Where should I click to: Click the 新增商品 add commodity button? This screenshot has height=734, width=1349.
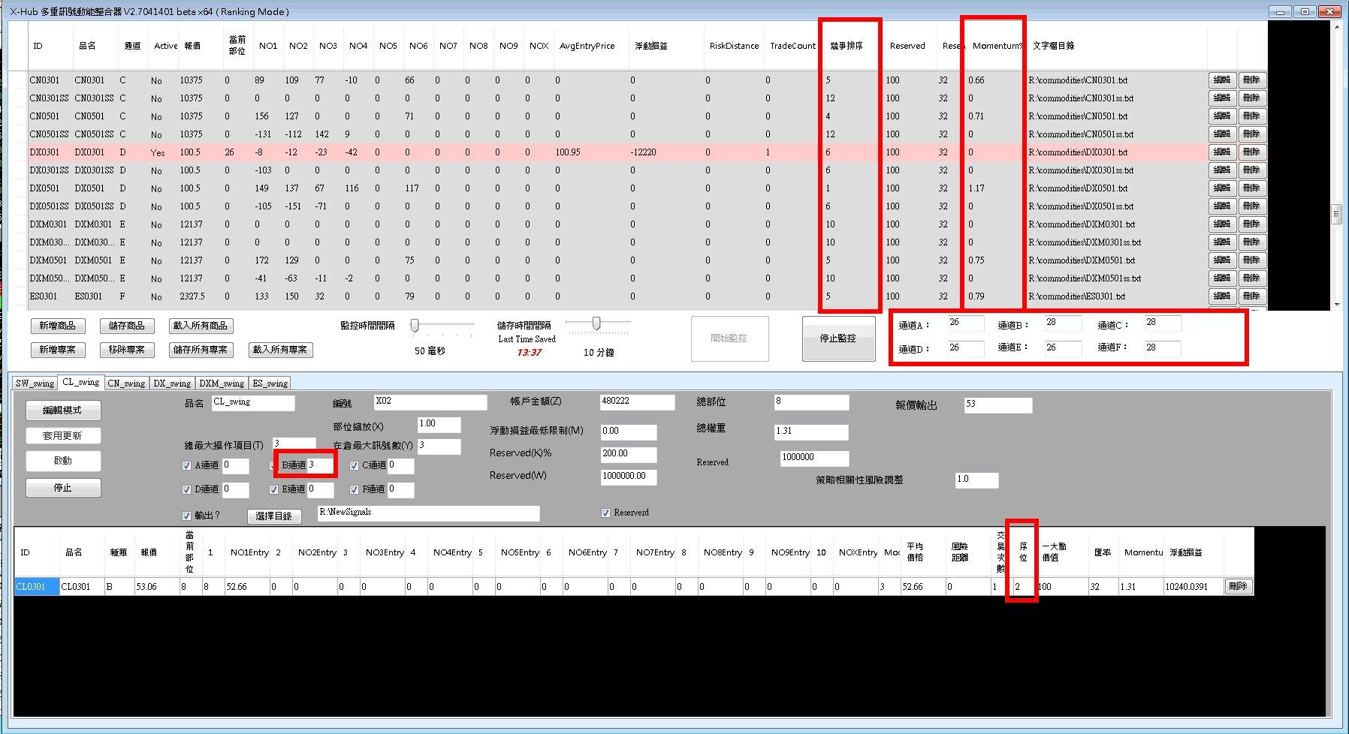coord(58,326)
